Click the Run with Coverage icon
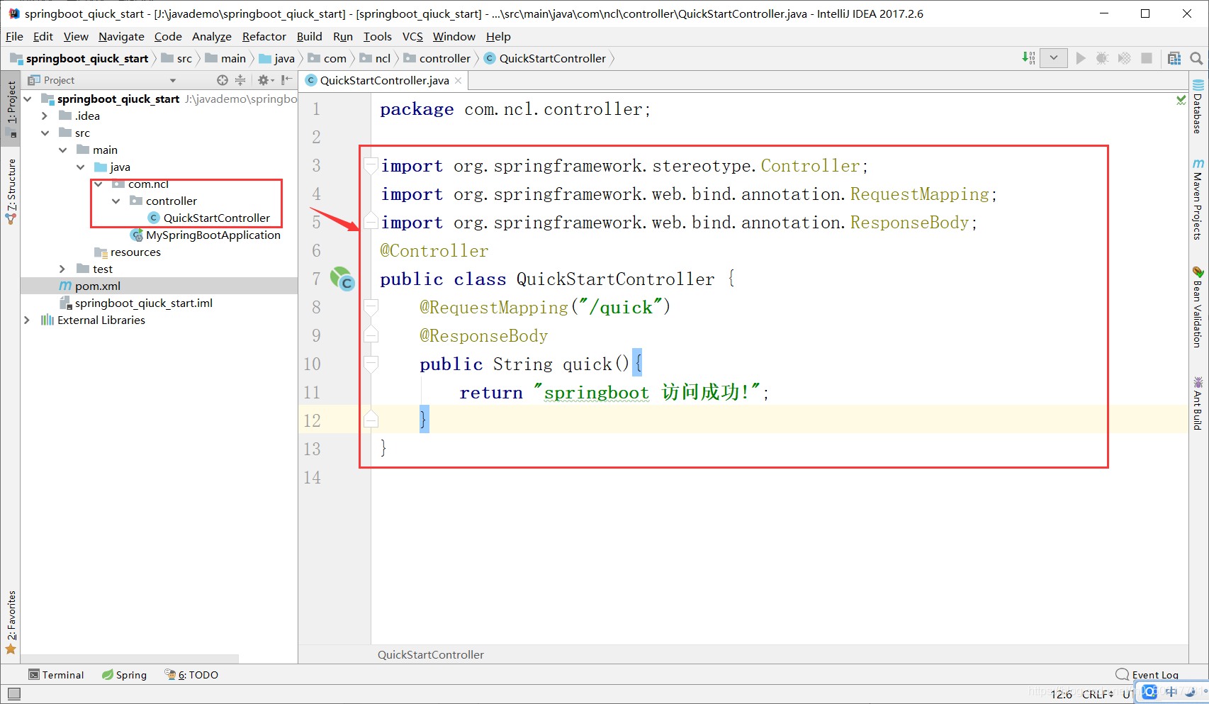The image size is (1209, 704). pos(1124,58)
